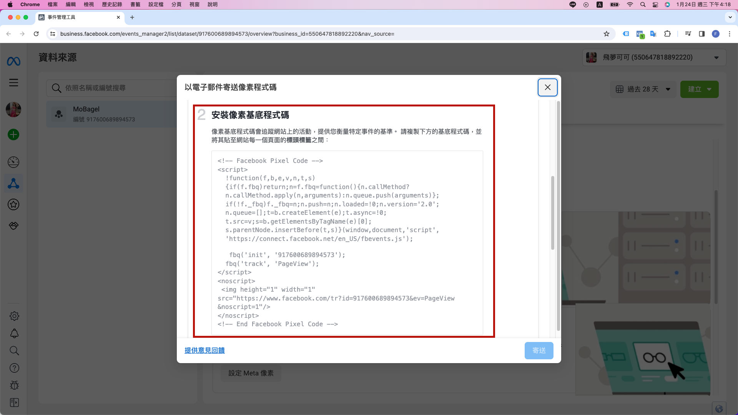Open settings gear in sidebar

tap(14, 316)
